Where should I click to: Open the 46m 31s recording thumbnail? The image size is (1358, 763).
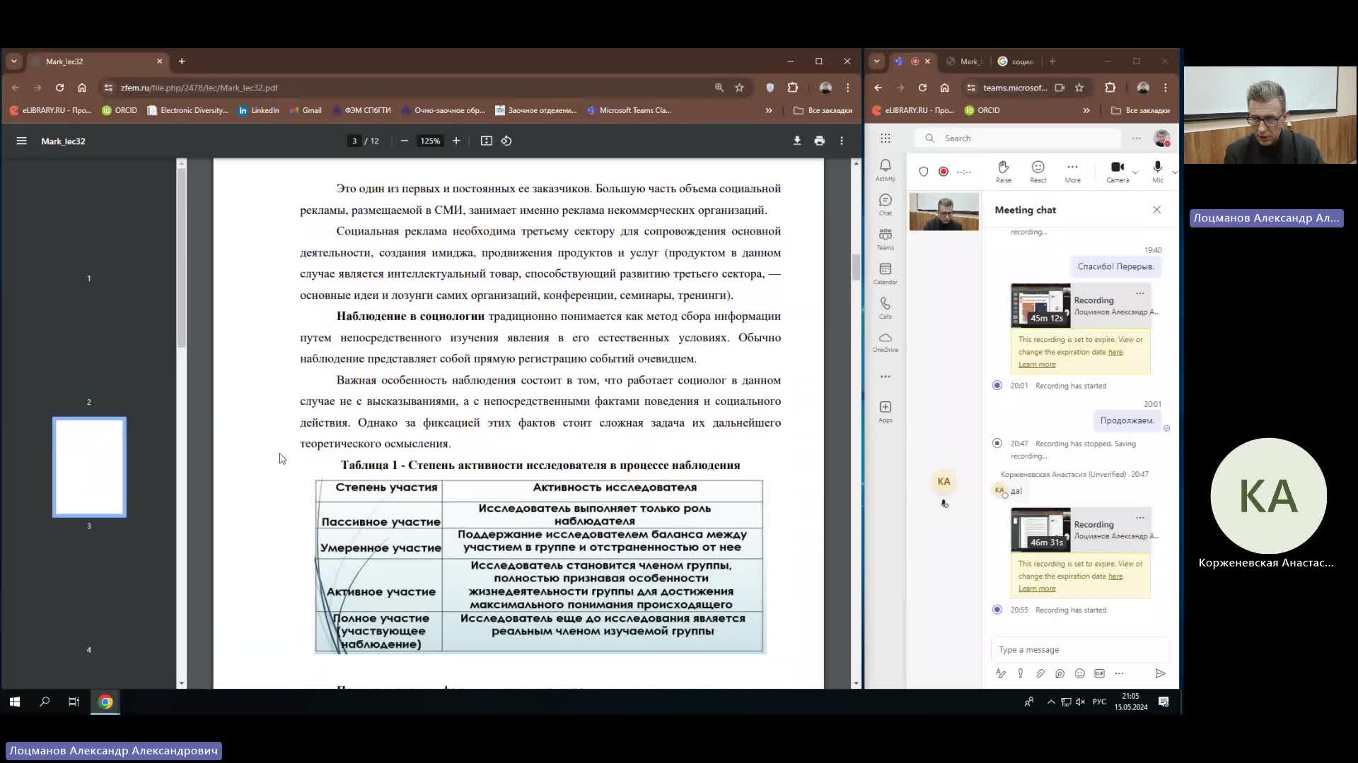click(x=1040, y=529)
